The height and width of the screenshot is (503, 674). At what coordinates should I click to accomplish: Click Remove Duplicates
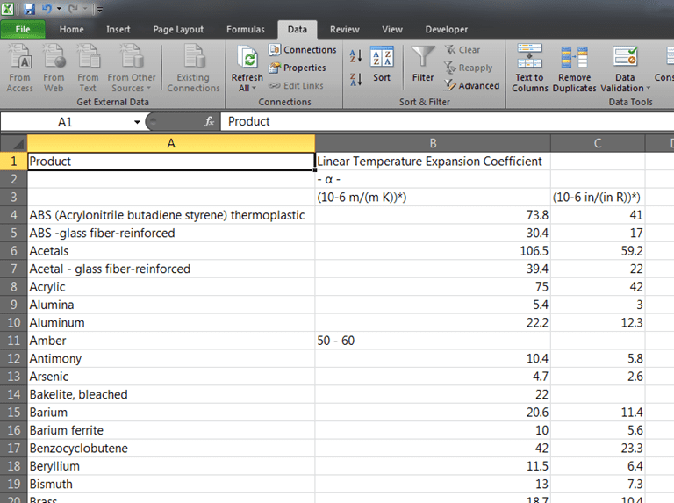[574, 68]
